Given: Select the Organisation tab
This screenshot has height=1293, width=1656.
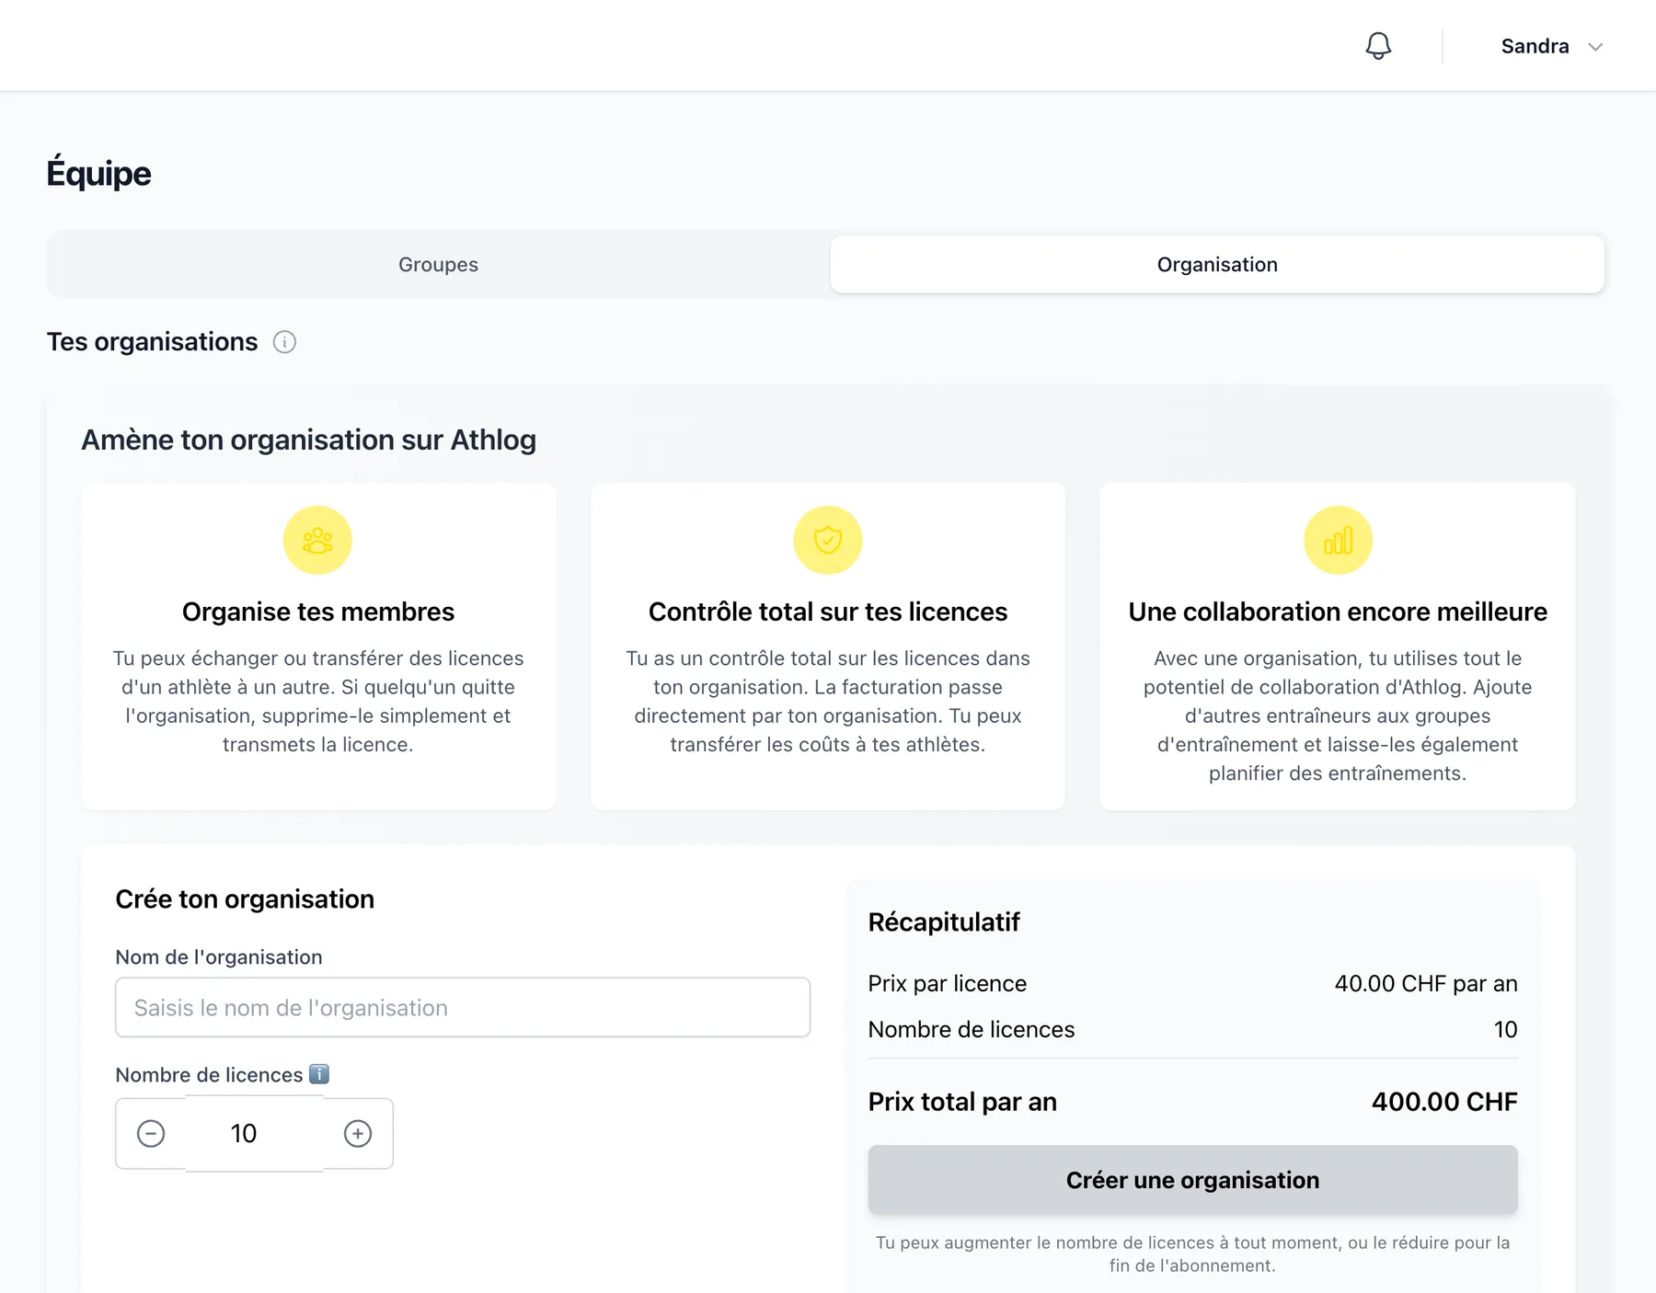Looking at the screenshot, I should [x=1217, y=265].
